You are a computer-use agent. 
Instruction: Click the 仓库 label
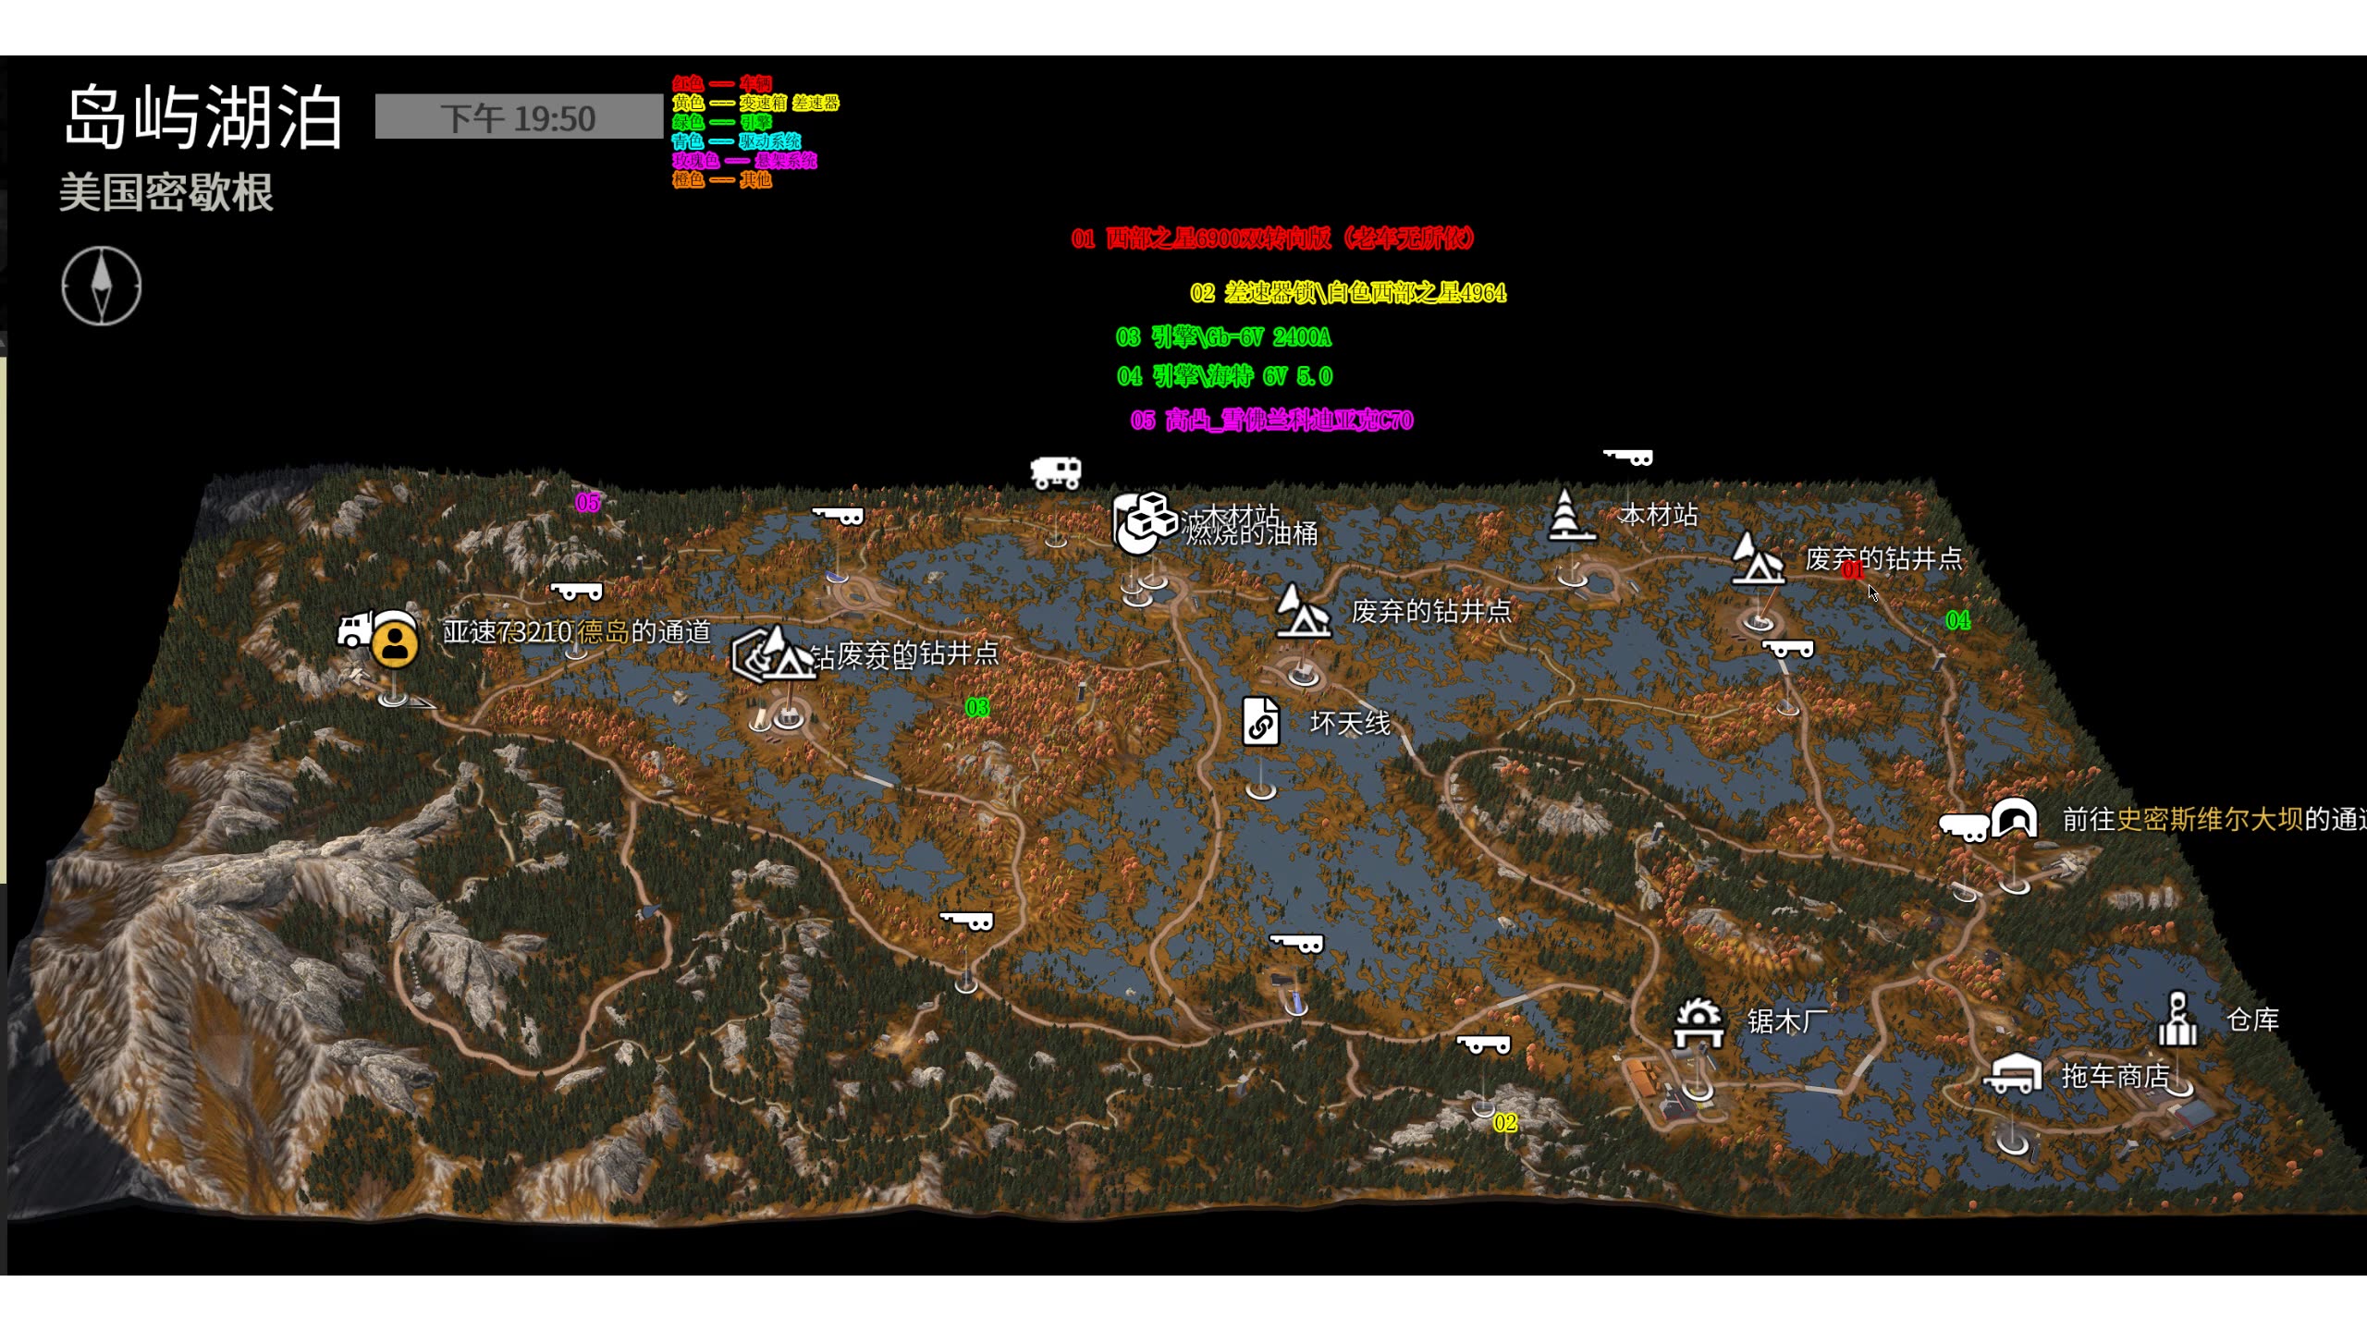click(x=2253, y=1020)
